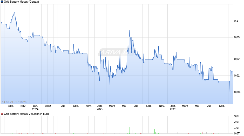Screen dimensions: 244x136
Task: Click the 'Jan. 2025' time axis label
Action: click(x=100, y=108)
